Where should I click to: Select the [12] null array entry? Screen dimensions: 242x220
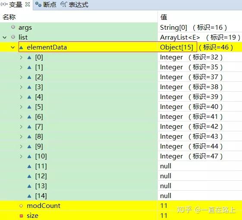pyautogui.click(x=121, y=176)
